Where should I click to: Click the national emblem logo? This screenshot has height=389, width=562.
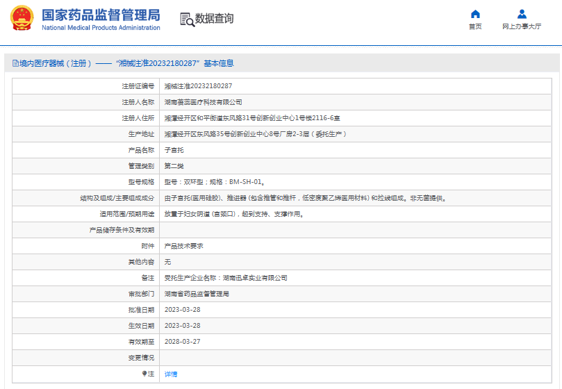pos(22,18)
